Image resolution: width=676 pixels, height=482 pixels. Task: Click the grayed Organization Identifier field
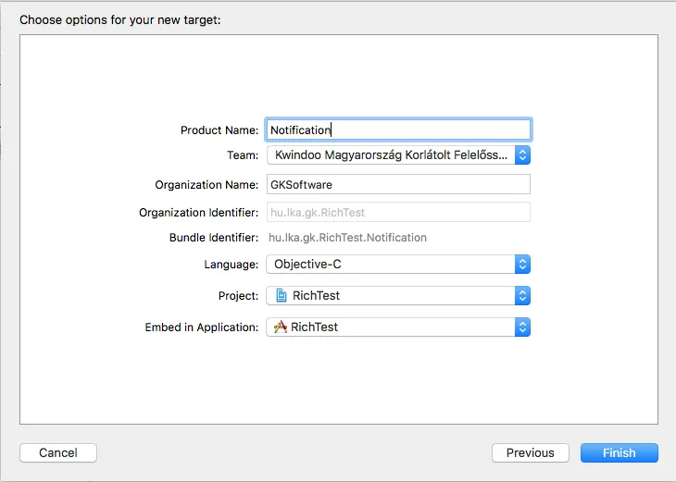pyautogui.click(x=398, y=212)
